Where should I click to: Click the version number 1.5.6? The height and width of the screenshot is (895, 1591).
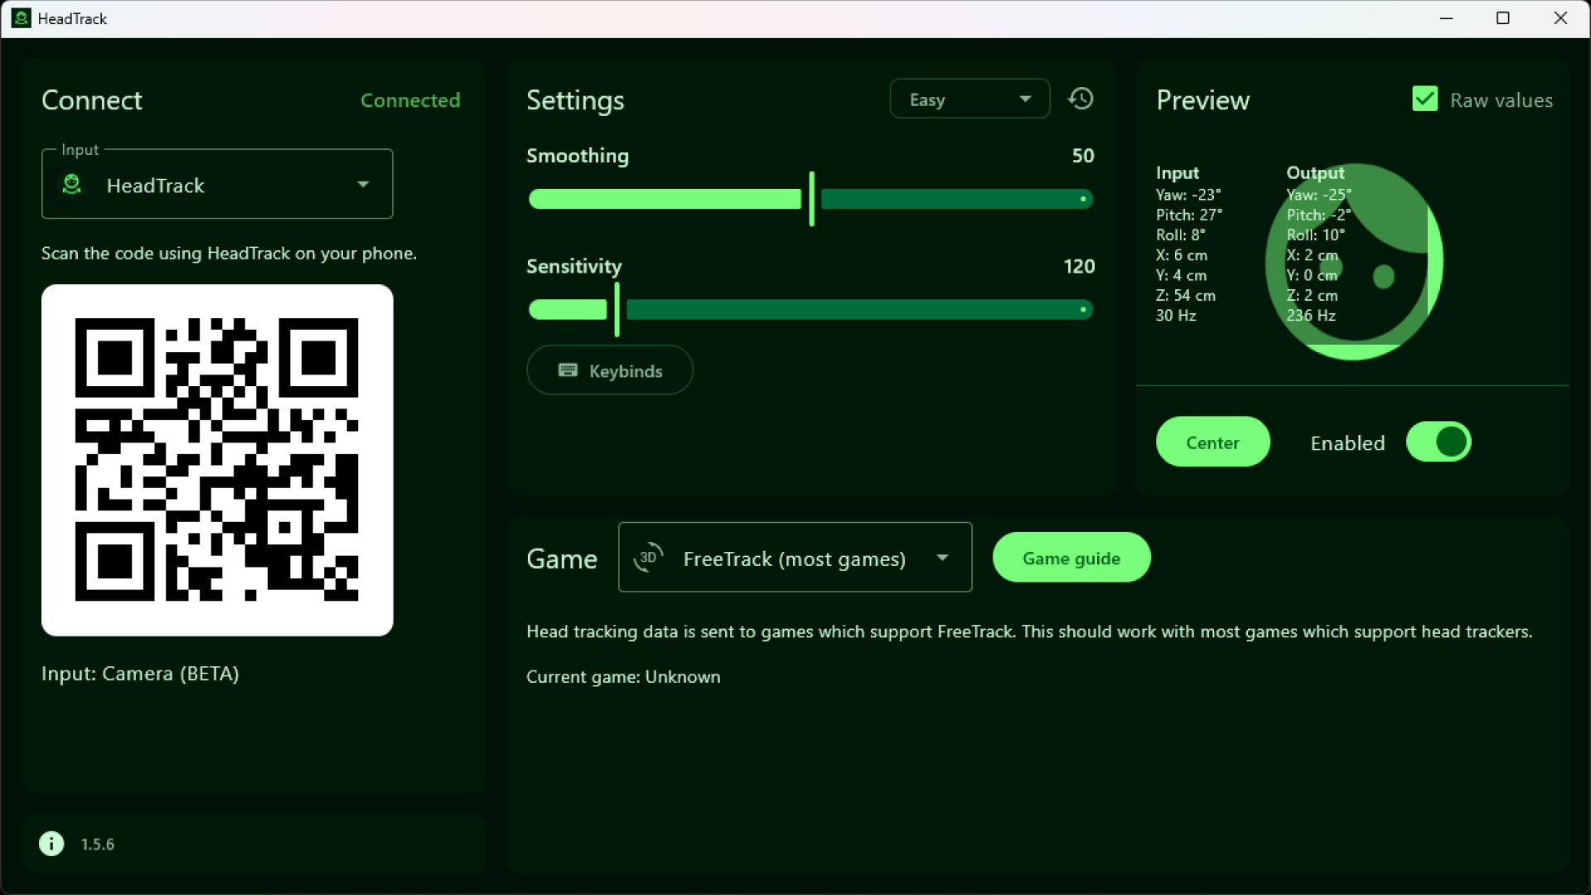click(x=98, y=844)
